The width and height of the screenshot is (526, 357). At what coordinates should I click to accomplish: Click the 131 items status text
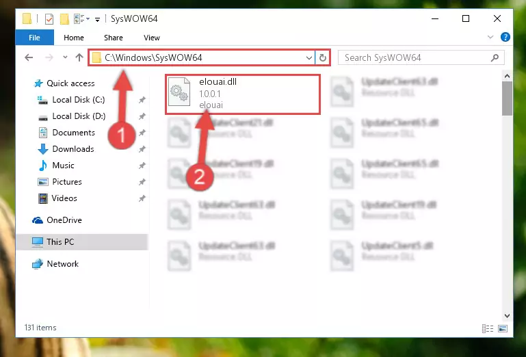click(x=40, y=328)
